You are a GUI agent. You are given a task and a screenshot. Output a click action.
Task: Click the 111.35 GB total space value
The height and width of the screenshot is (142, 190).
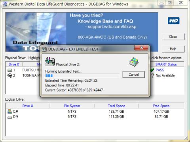pos(116,117)
